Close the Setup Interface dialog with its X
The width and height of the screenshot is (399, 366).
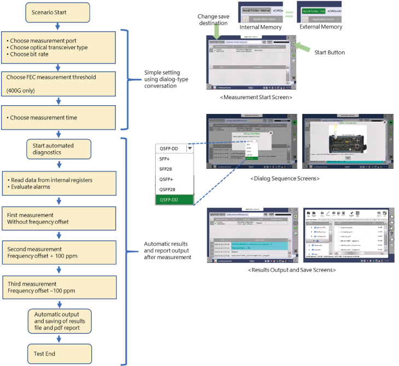(271, 133)
